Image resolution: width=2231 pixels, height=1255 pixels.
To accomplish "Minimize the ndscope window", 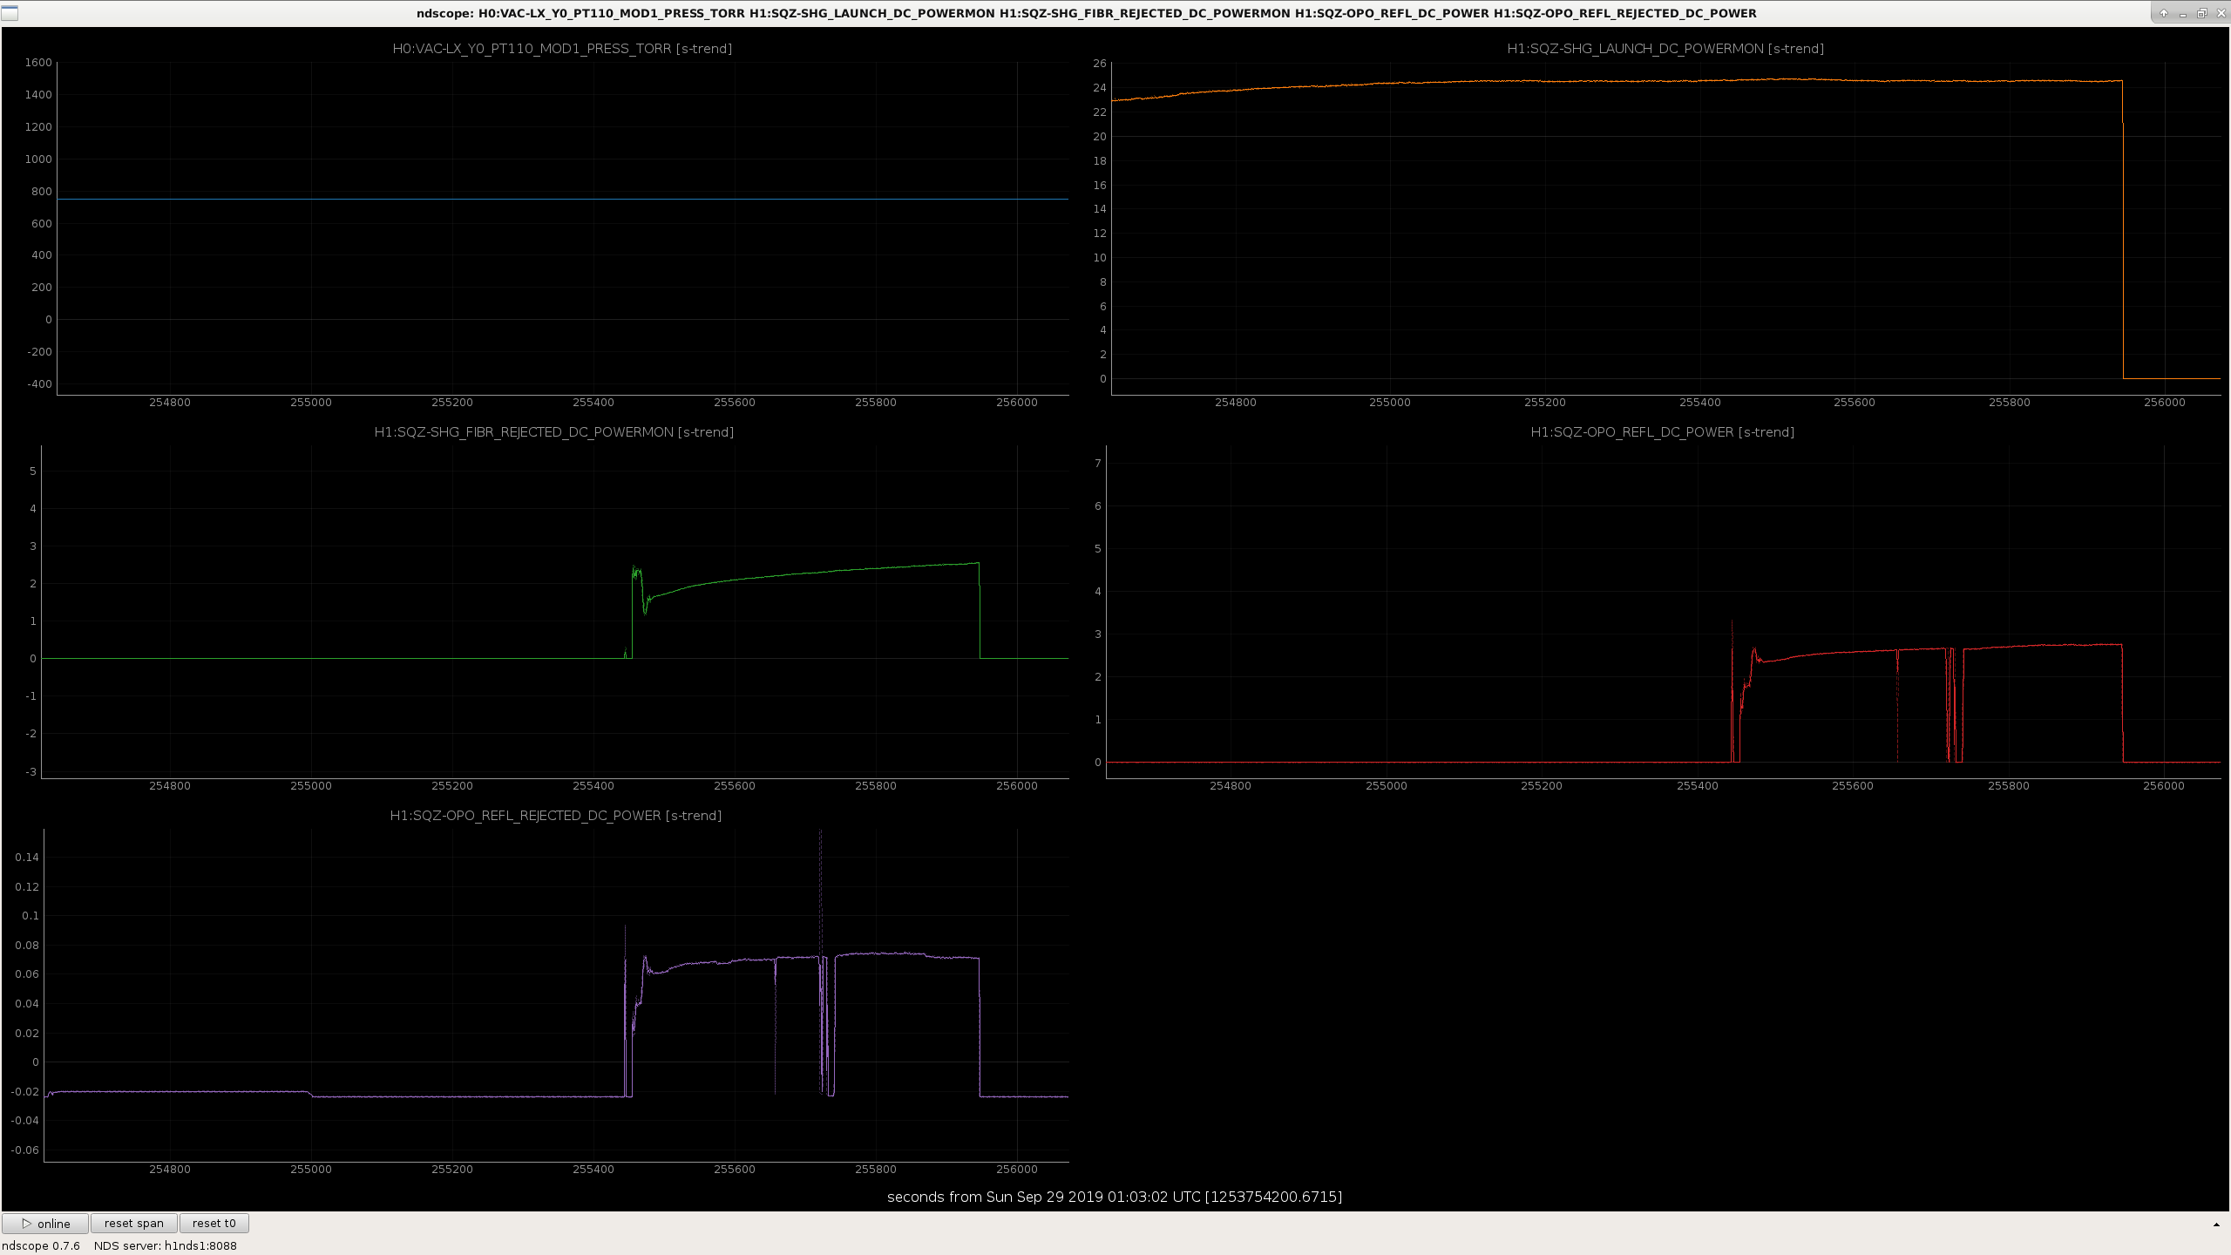I will point(2183,13).
